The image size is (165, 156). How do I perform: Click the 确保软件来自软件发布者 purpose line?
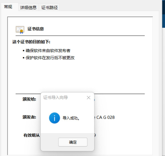[x=48, y=51]
